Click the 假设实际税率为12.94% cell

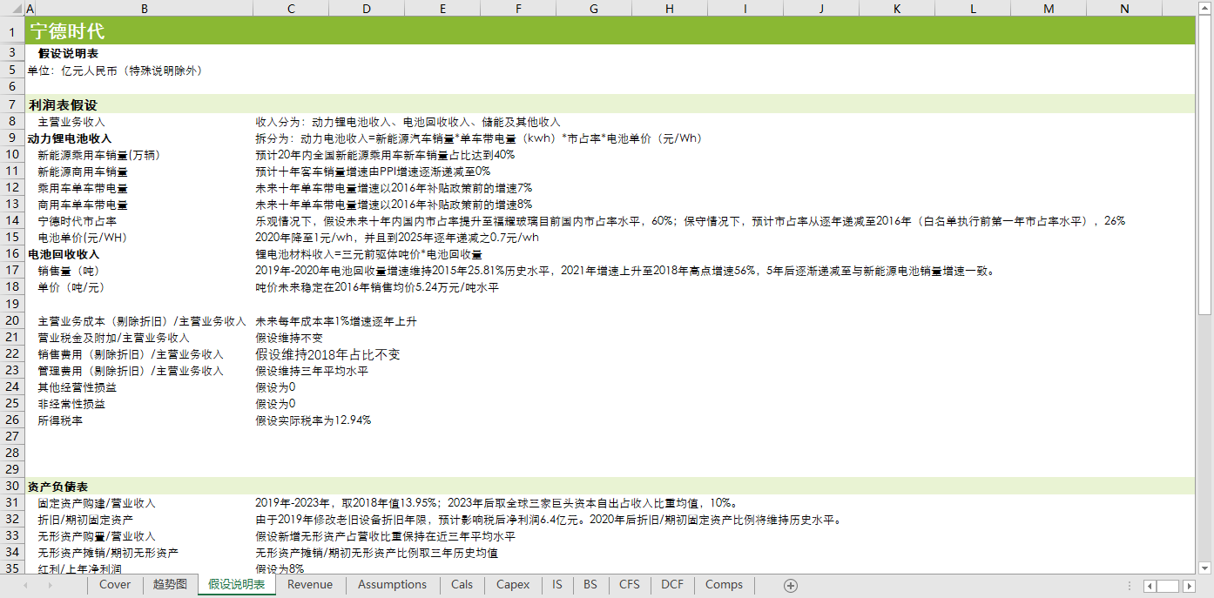314,420
